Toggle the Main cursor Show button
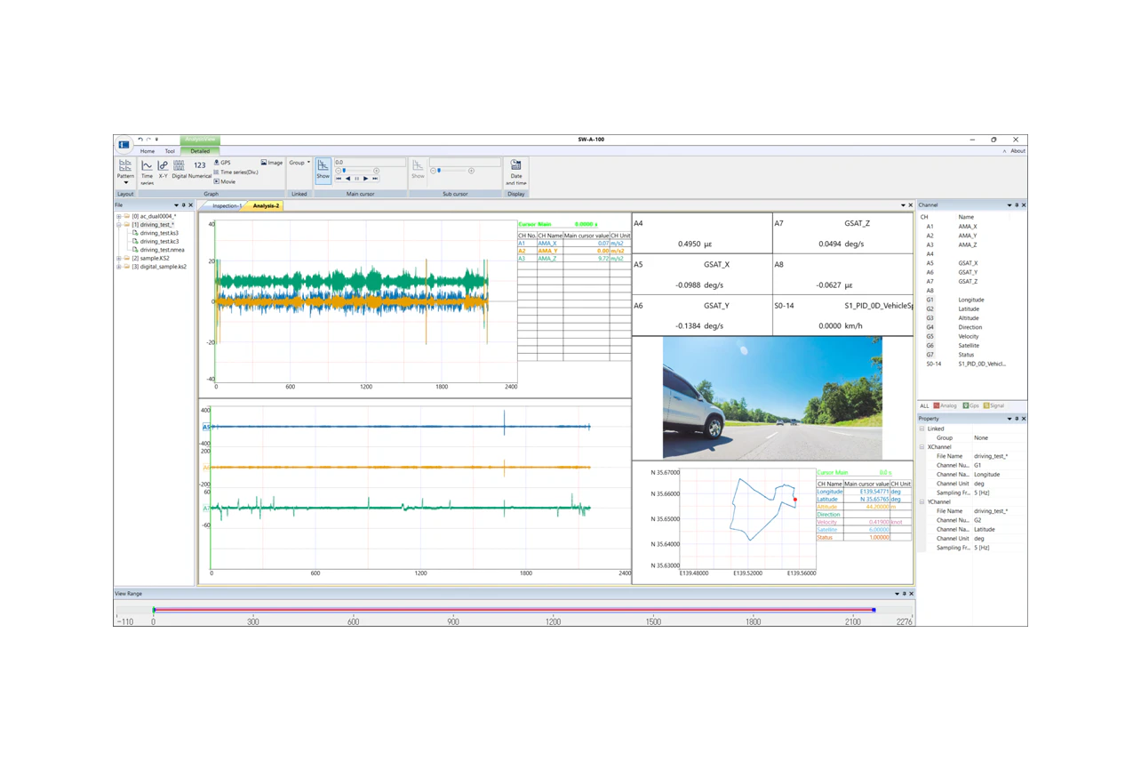Screen dimensions: 1141x761 point(323,169)
